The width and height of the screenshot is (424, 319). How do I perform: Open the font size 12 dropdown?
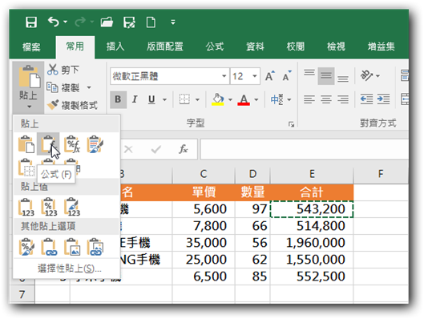click(254, 76)
